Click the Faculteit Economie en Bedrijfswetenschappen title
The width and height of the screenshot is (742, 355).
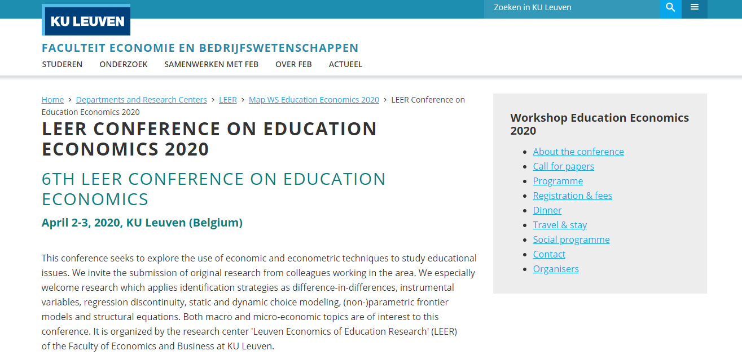click(200, 48)
